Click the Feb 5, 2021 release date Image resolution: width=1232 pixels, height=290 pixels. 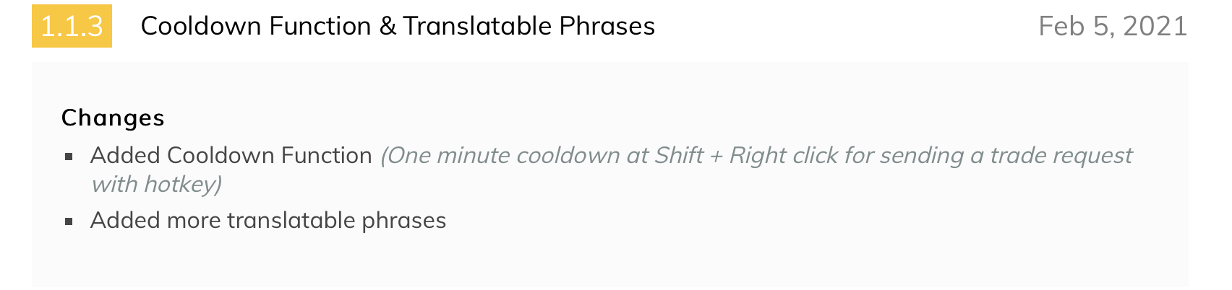[1113, 27]
